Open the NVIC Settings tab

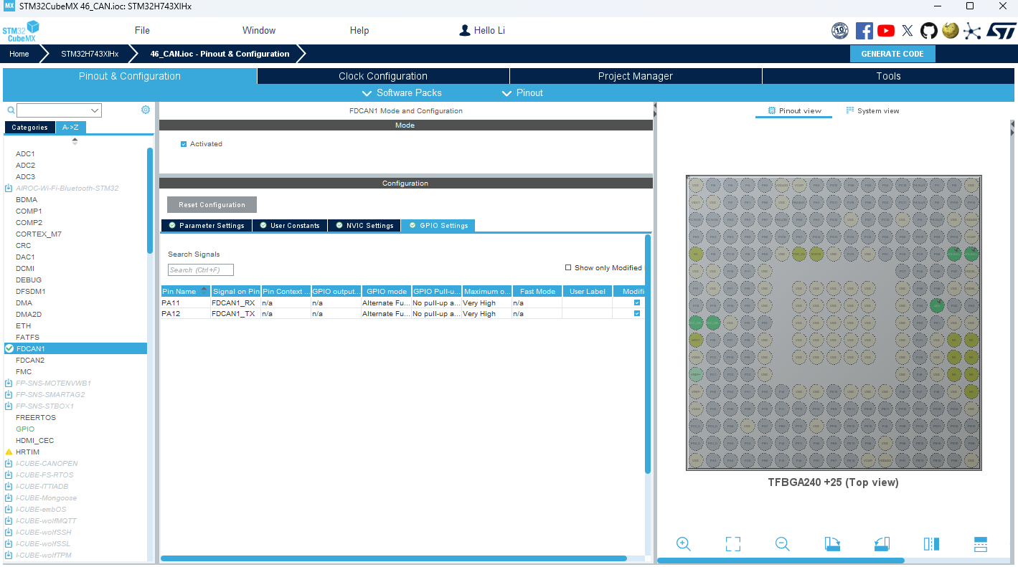pyautogui.click(x=364, y=225)
